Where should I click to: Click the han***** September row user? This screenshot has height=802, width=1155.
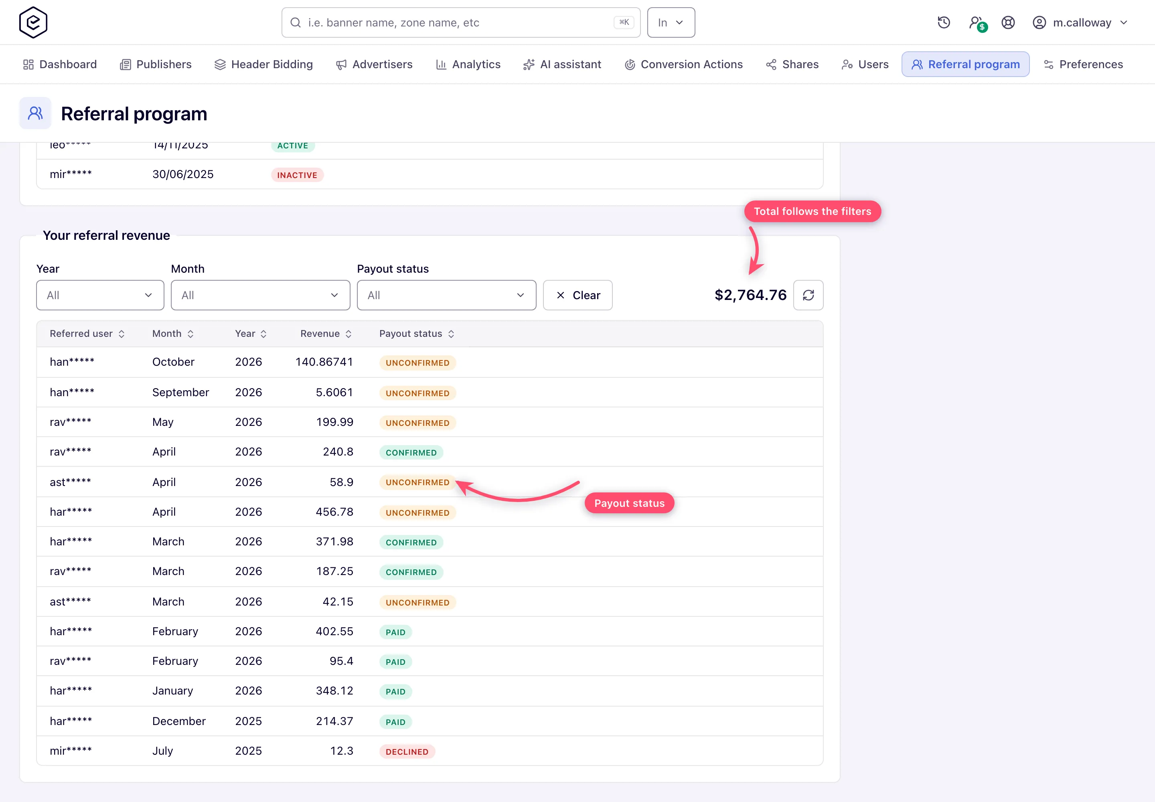[x=72, y=393]
